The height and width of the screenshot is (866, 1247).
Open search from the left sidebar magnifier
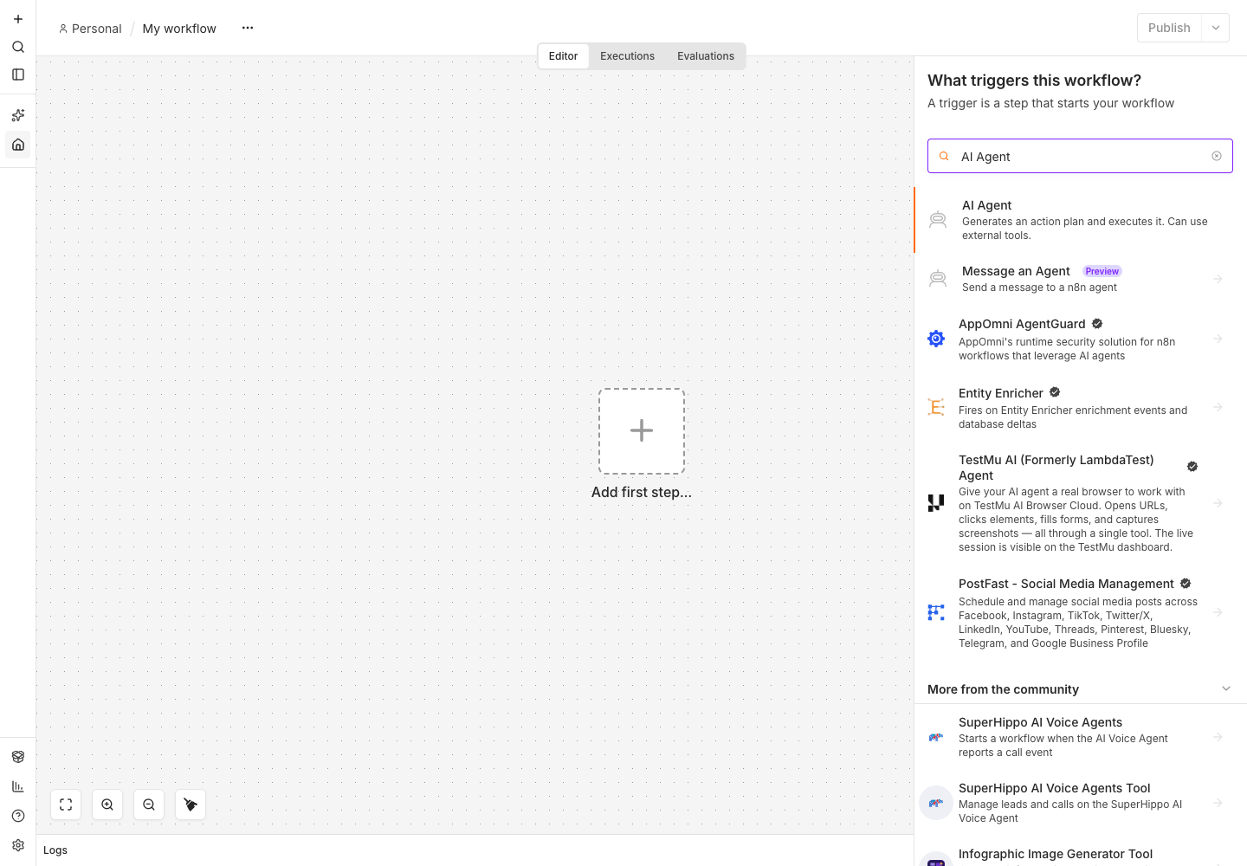click(18, 47)
